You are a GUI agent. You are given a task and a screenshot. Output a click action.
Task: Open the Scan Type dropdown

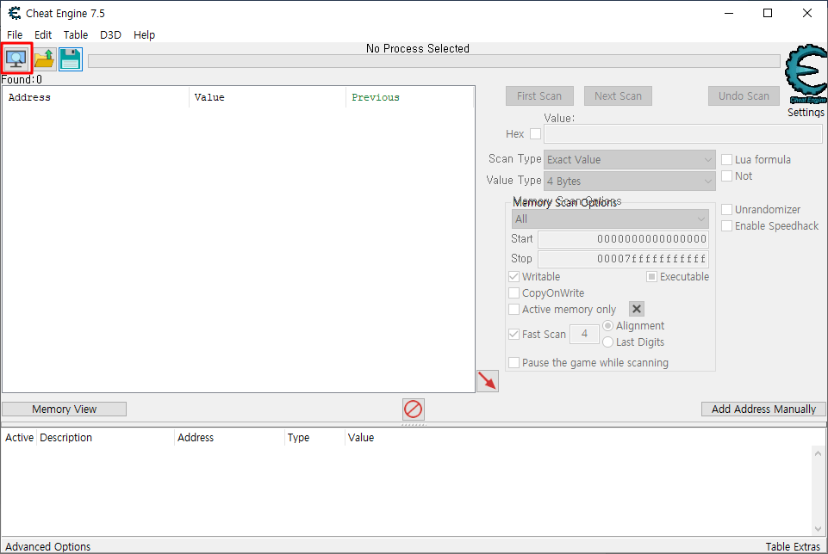pyautogui.click(x=630, y=160)
